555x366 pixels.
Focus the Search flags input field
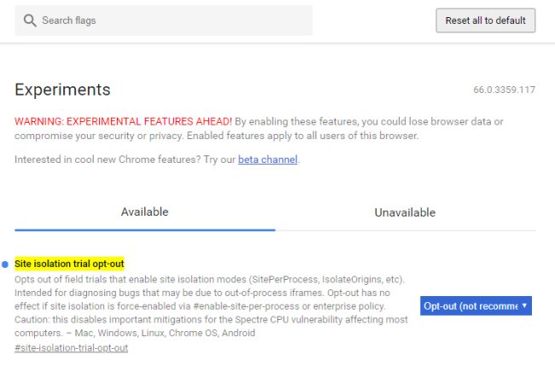point(164,20)
